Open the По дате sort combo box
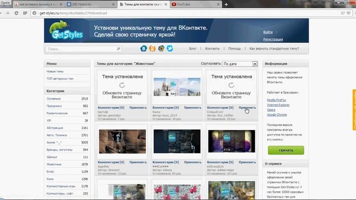356x200 pixels. coord(240,64)
